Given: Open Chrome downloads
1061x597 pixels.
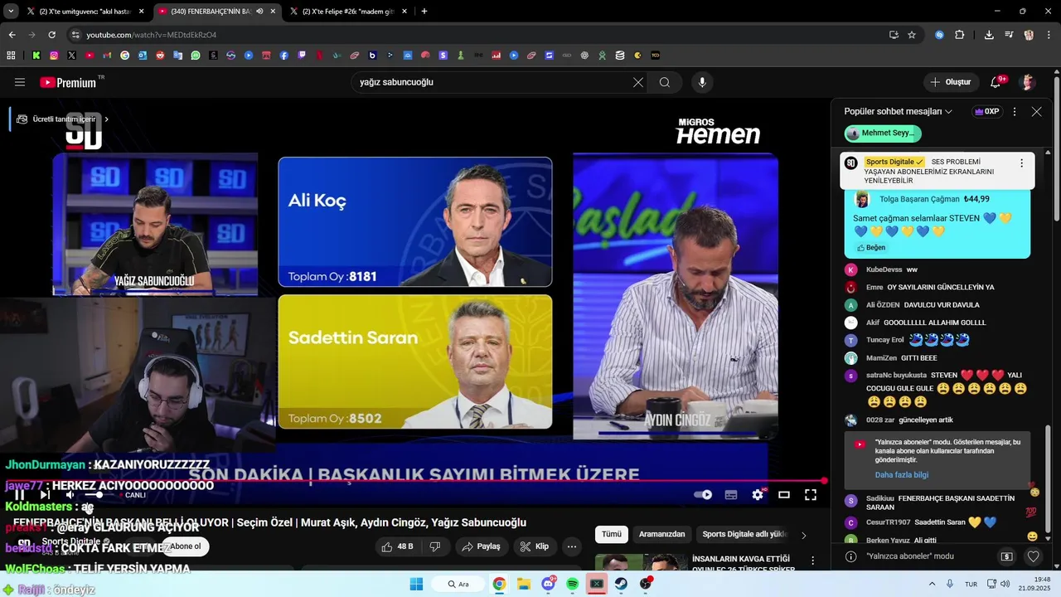Looking at the screenshot, I should click(989, 35).
